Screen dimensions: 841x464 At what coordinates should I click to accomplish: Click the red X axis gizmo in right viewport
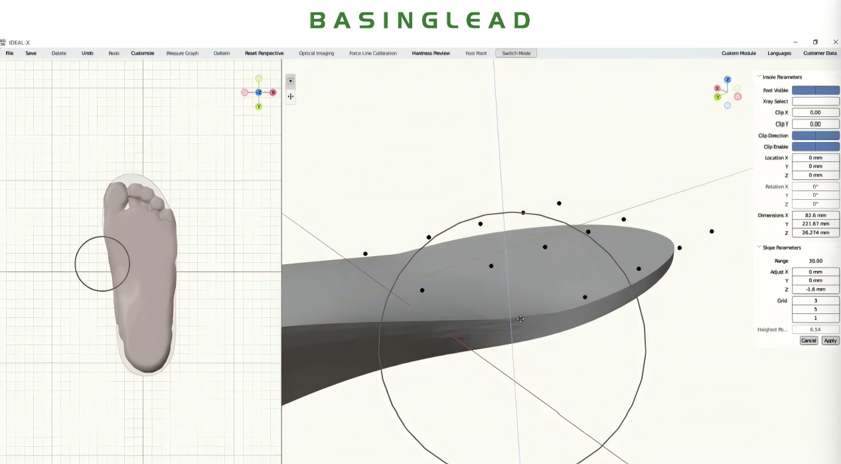coord(718,88)
